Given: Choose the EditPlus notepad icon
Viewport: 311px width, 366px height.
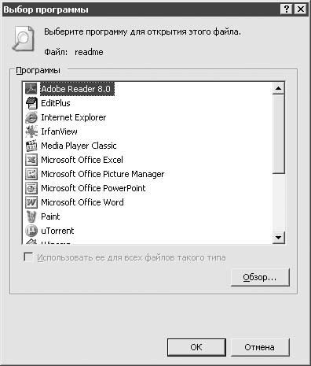Looking at the screenshot, I should coord(31,103).
